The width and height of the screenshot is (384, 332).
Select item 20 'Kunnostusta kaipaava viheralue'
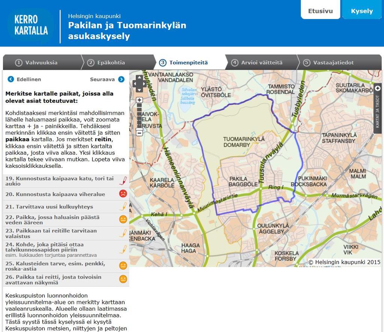tap(66, 194)
